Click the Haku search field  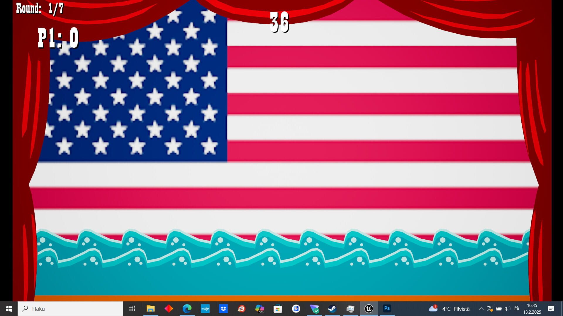coord(70,309)
